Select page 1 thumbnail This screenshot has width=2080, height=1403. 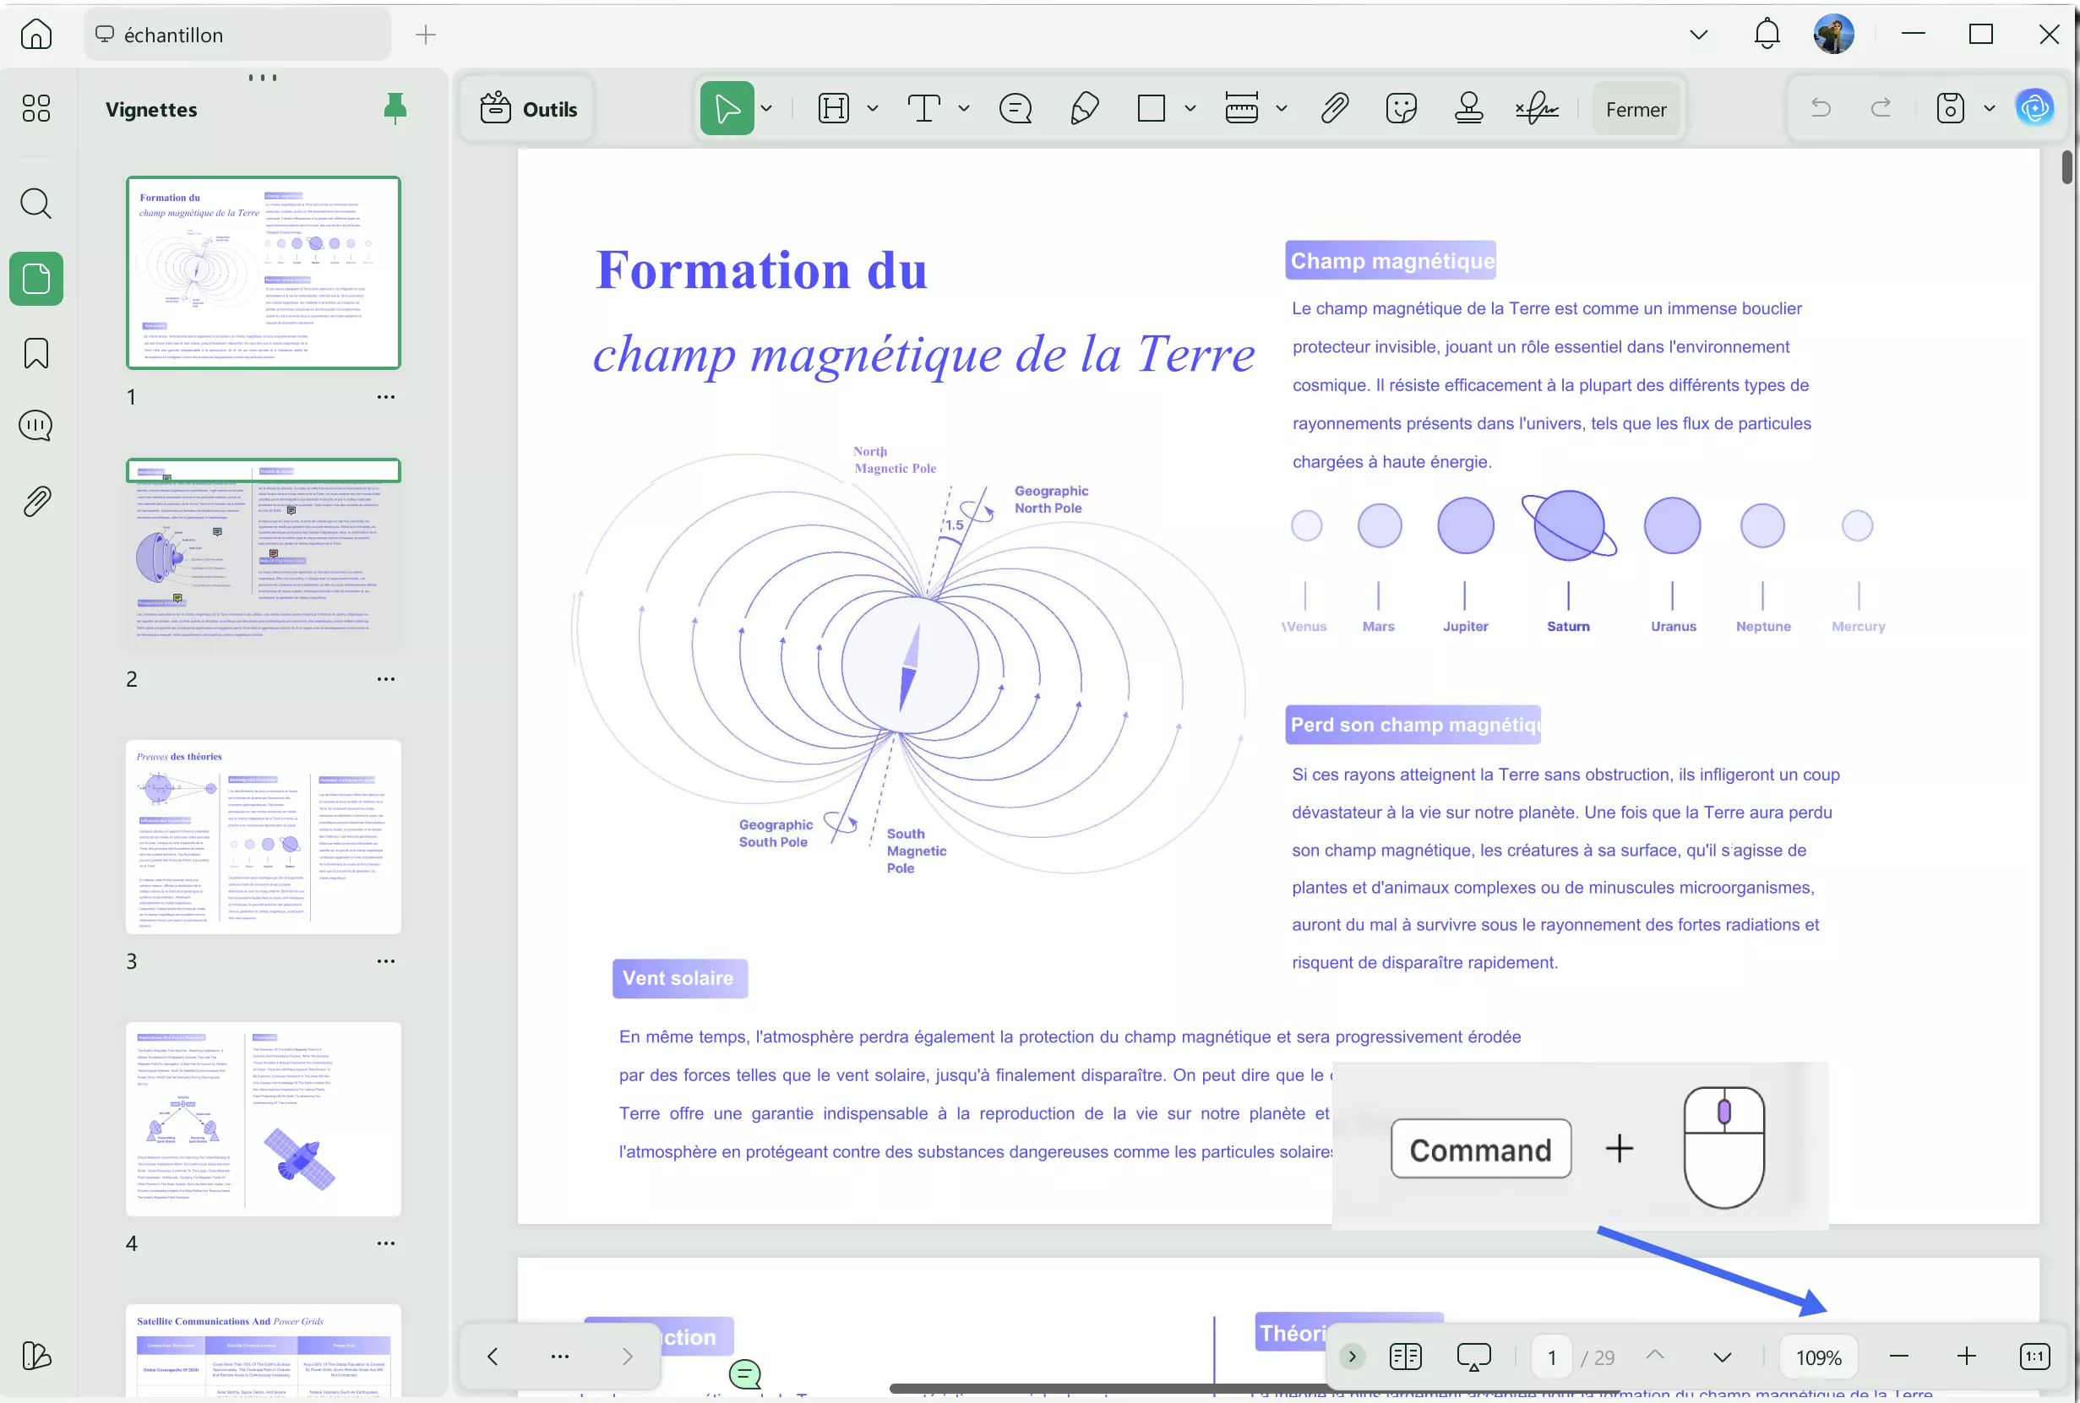[263, 273]
